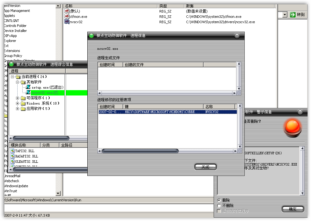Select the WinTrust registry key

click(x=11, y=191)
